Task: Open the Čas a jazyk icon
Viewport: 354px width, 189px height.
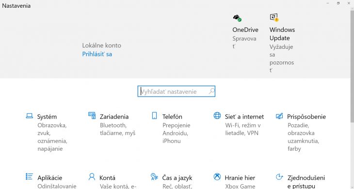Action: (154, 176)
